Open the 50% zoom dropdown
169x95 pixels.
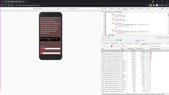pos(59,8)
